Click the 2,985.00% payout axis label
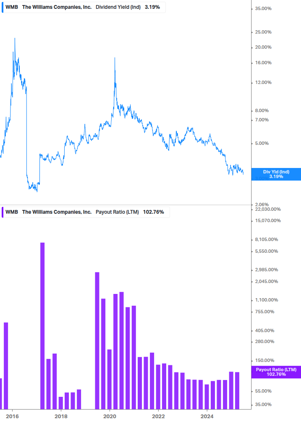301x422 pixels. pyautogui.click(x=266, y=270)
